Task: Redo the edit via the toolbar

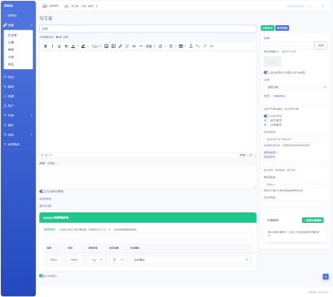Action: (205, 46)
